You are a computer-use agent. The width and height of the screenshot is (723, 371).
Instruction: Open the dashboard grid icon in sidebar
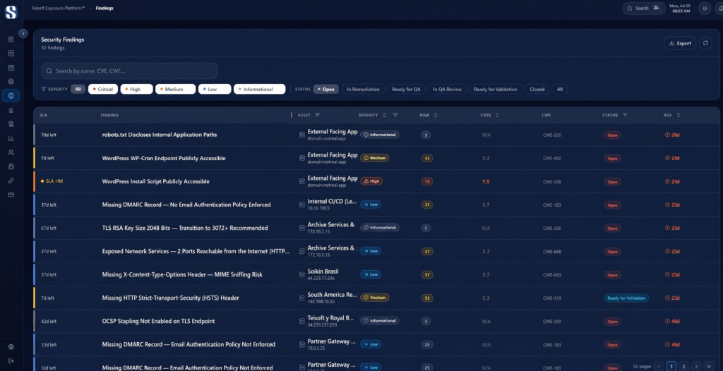tap(11, 39)
